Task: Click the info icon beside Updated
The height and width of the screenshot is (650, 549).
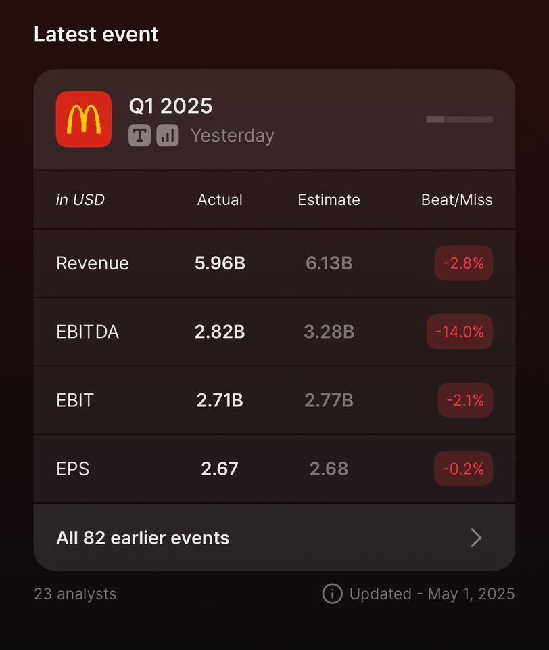Action: click(x=332, y=594)
